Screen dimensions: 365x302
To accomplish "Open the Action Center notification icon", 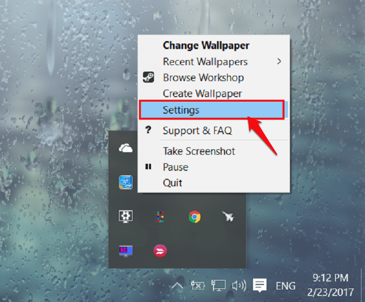I will (x=259, y=285).
